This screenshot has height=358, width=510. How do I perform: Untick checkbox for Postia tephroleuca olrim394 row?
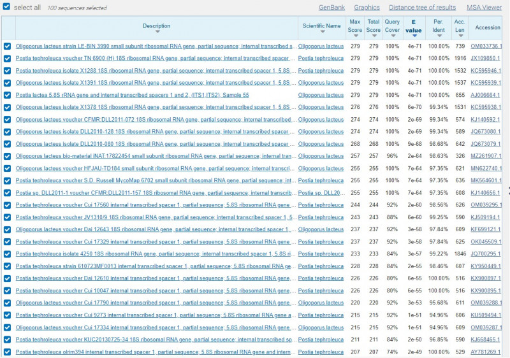pyautogui.click(x=7, y=352)
